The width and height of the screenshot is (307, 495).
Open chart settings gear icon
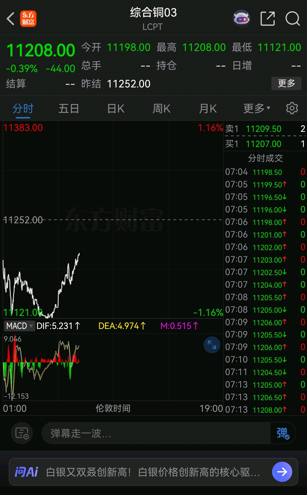292,108
